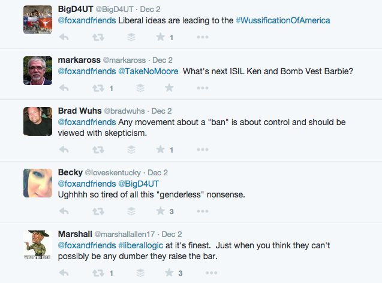The height and width of the screenshot is (283, 382).
Task: Retweet markaross's ISIL Ken tweet
Action: coord(97,88)
